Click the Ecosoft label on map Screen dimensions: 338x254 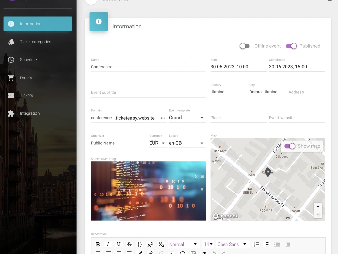(295, 211)
